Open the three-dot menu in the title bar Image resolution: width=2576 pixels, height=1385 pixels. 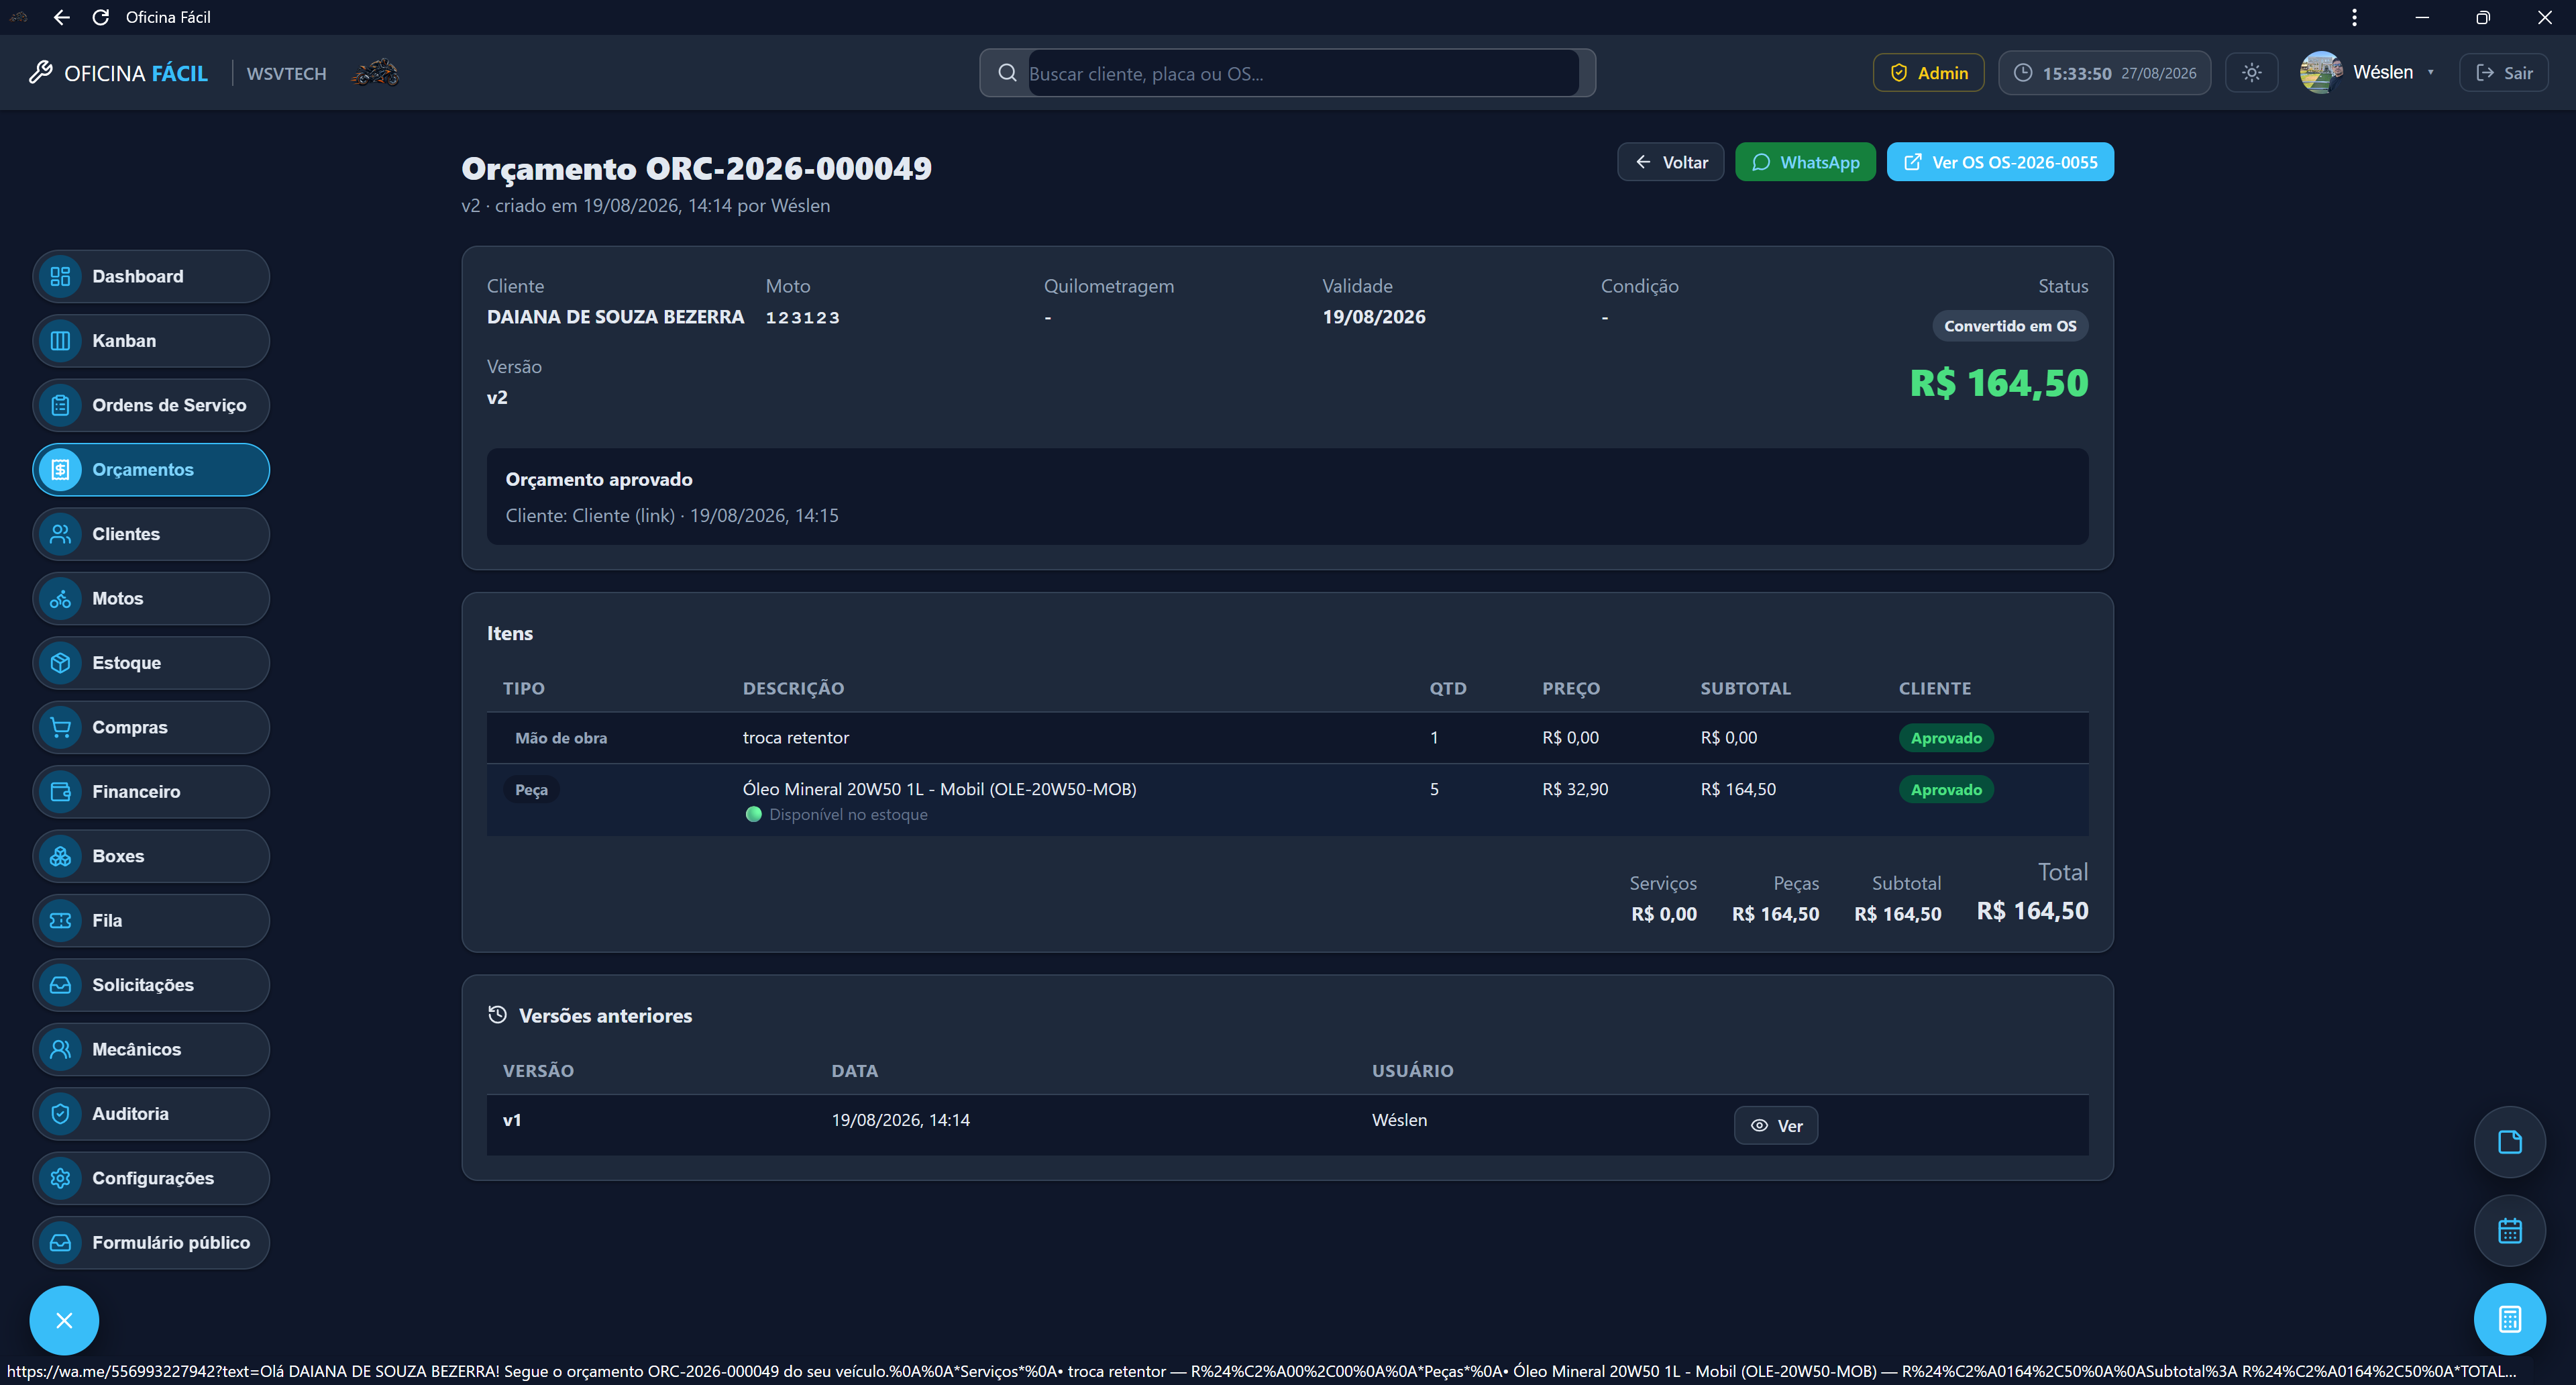[x=2354, y=17]
